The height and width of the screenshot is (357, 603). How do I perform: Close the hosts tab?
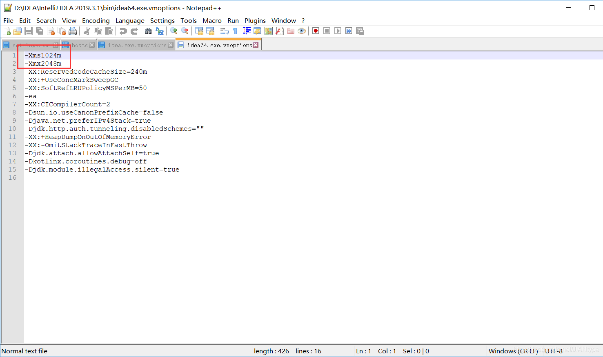(x=92, y=45)
